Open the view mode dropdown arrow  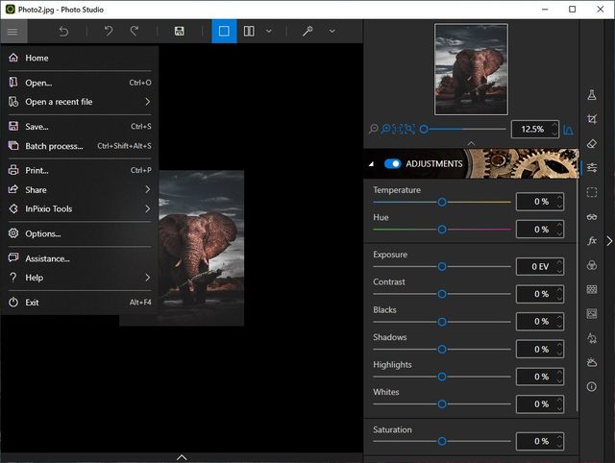click(x=269, y=31)
